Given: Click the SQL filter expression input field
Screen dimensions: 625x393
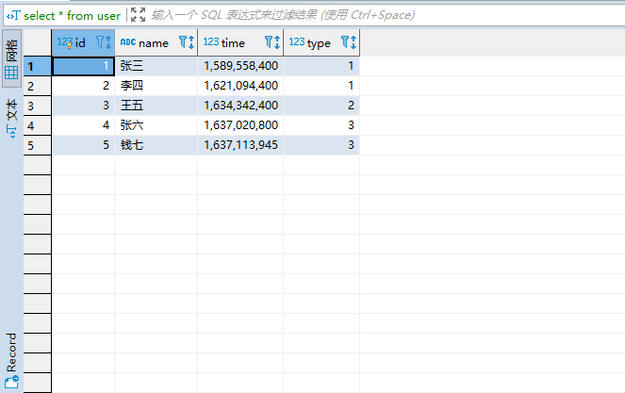Looking at the screenshot, I should pos(377,15).
